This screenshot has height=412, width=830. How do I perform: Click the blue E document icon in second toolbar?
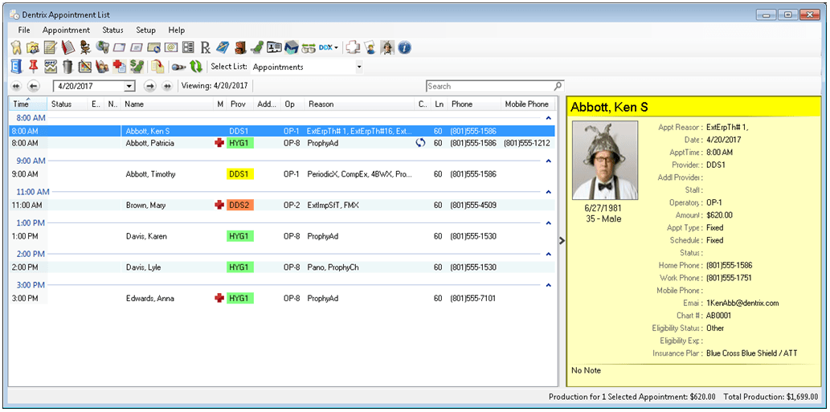(x=16, y=67)
